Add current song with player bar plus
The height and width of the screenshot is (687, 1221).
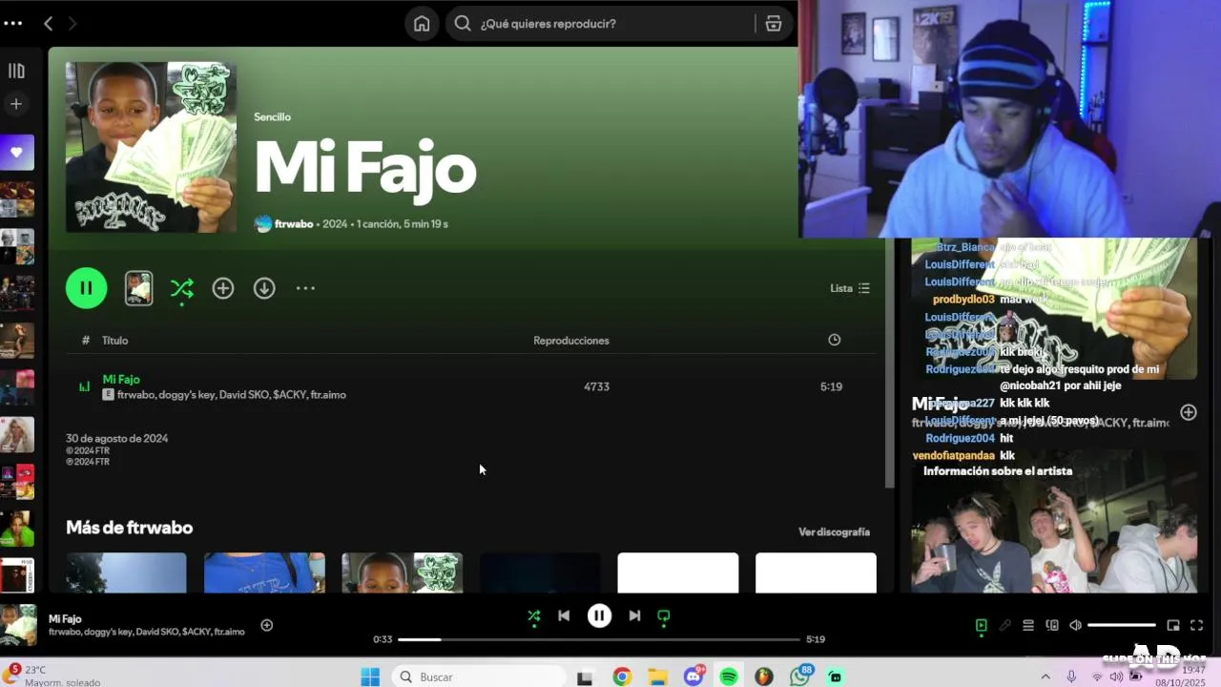coord(267,625)
